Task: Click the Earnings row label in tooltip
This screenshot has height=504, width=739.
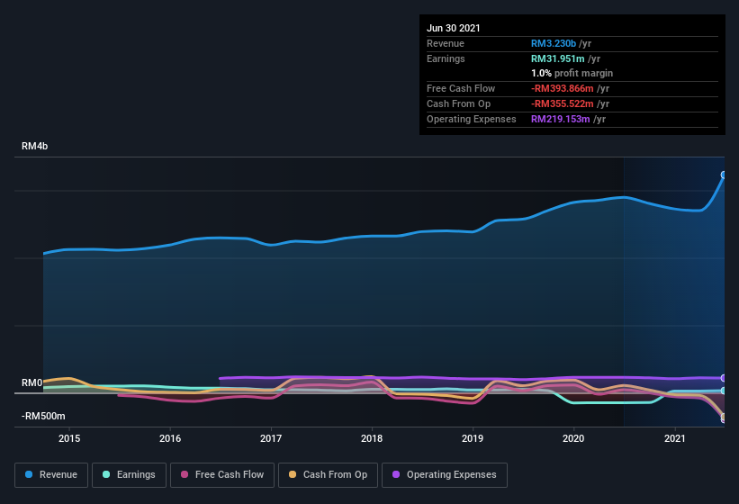Action: 446,58
